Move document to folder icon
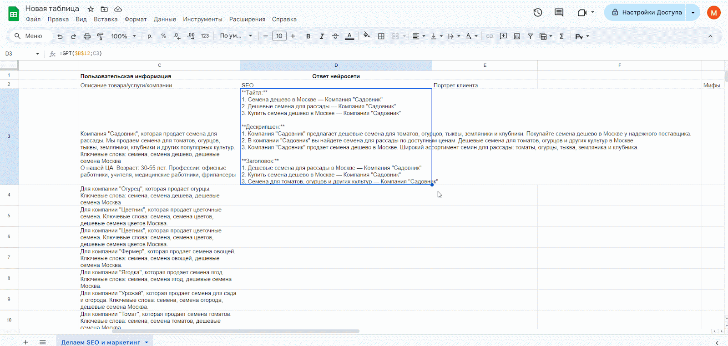This screenshot has width=728, height=346. 104,9
